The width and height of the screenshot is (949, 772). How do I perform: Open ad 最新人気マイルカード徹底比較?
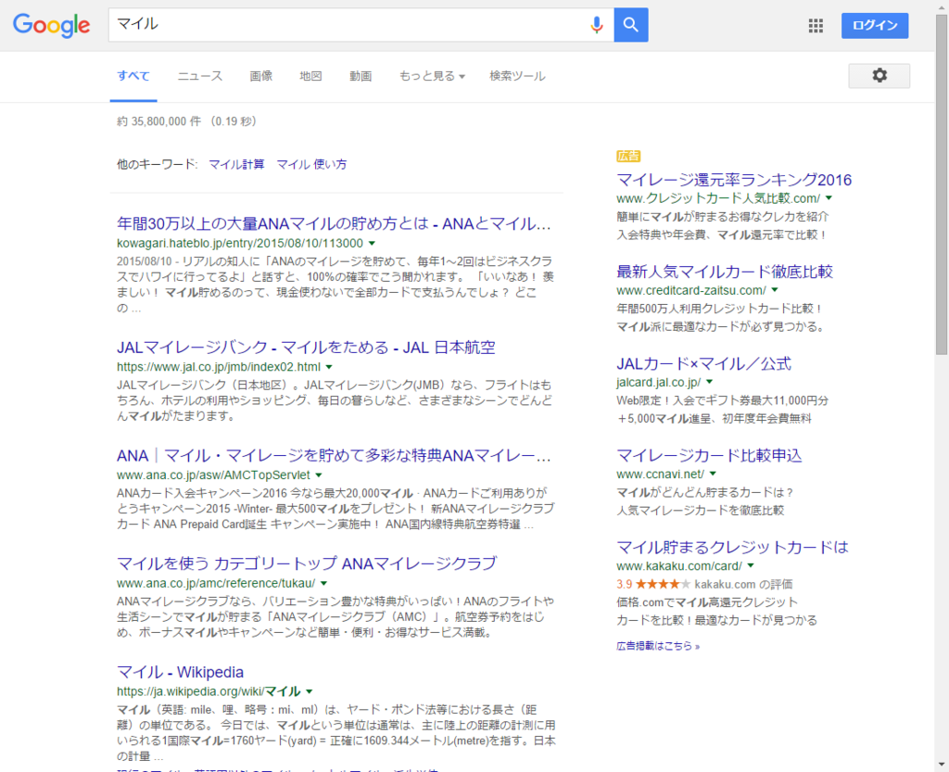pos(725,272)
